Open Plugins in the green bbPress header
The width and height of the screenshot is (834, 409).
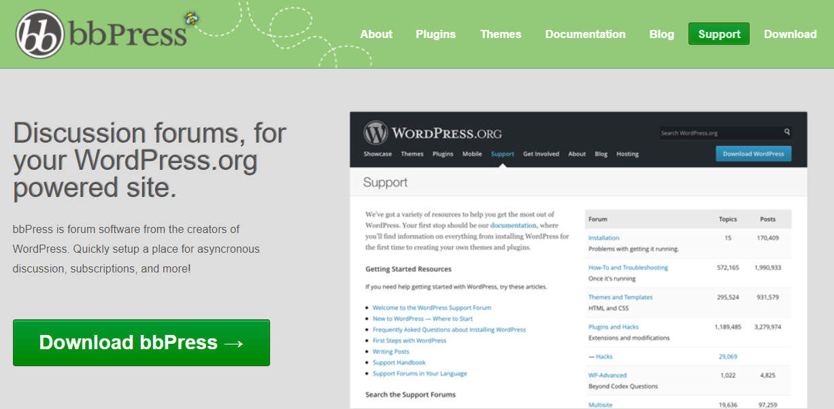coord(435,34)
